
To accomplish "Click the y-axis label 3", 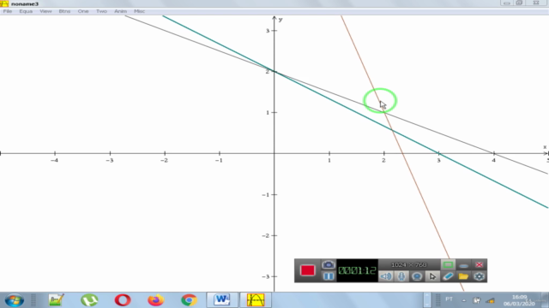I will [268, 31].
